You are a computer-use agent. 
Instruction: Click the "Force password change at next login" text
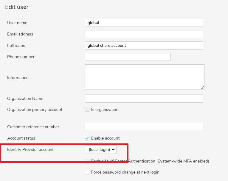(x=125, y=172)
